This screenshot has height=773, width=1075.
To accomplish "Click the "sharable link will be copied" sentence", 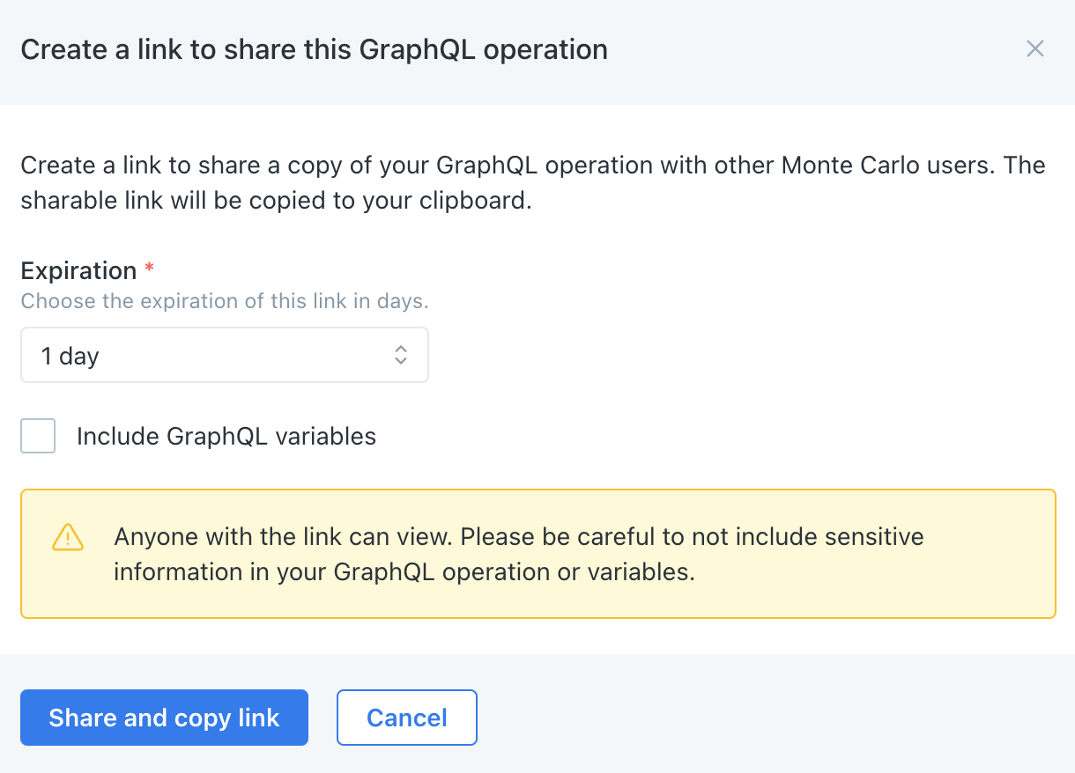I will tap(276, 201).
